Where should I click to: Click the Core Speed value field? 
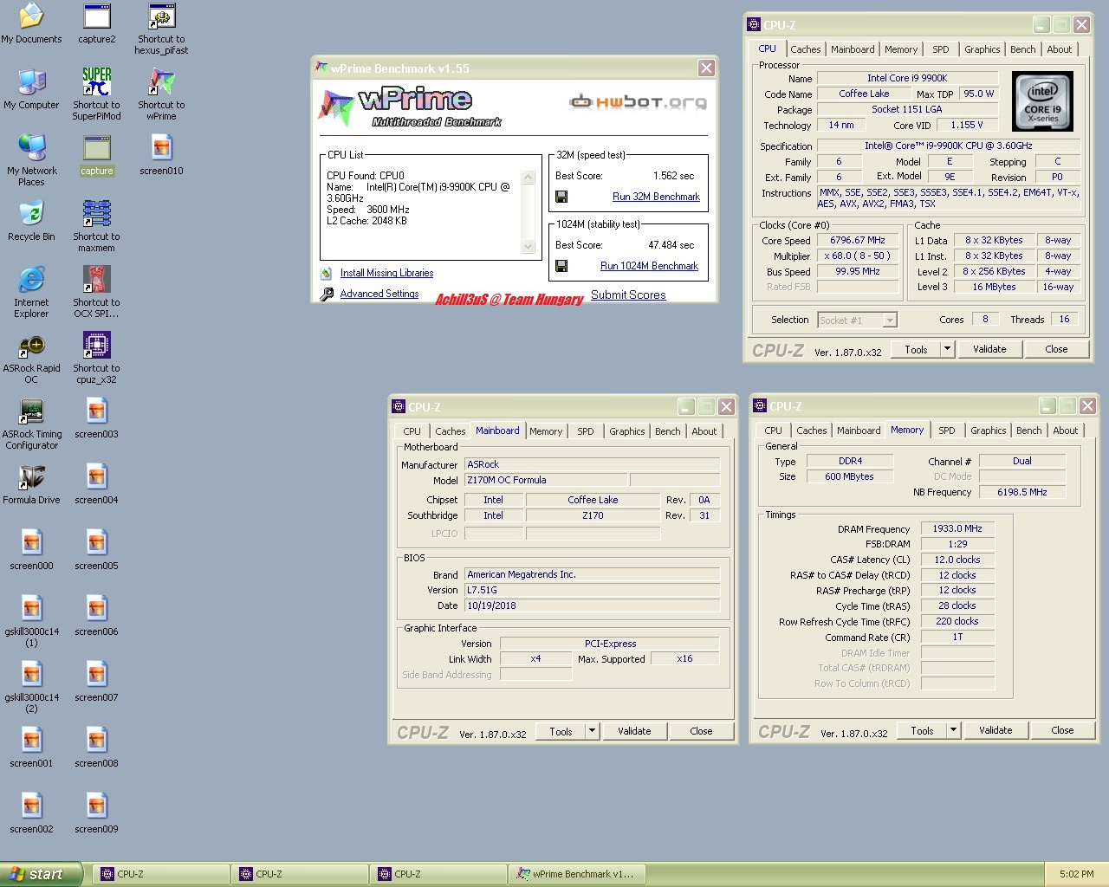[858, 241]
